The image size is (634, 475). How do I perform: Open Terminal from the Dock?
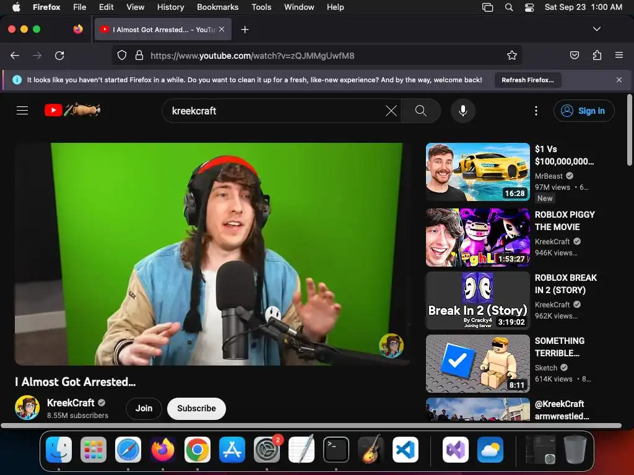click(336, 450)
